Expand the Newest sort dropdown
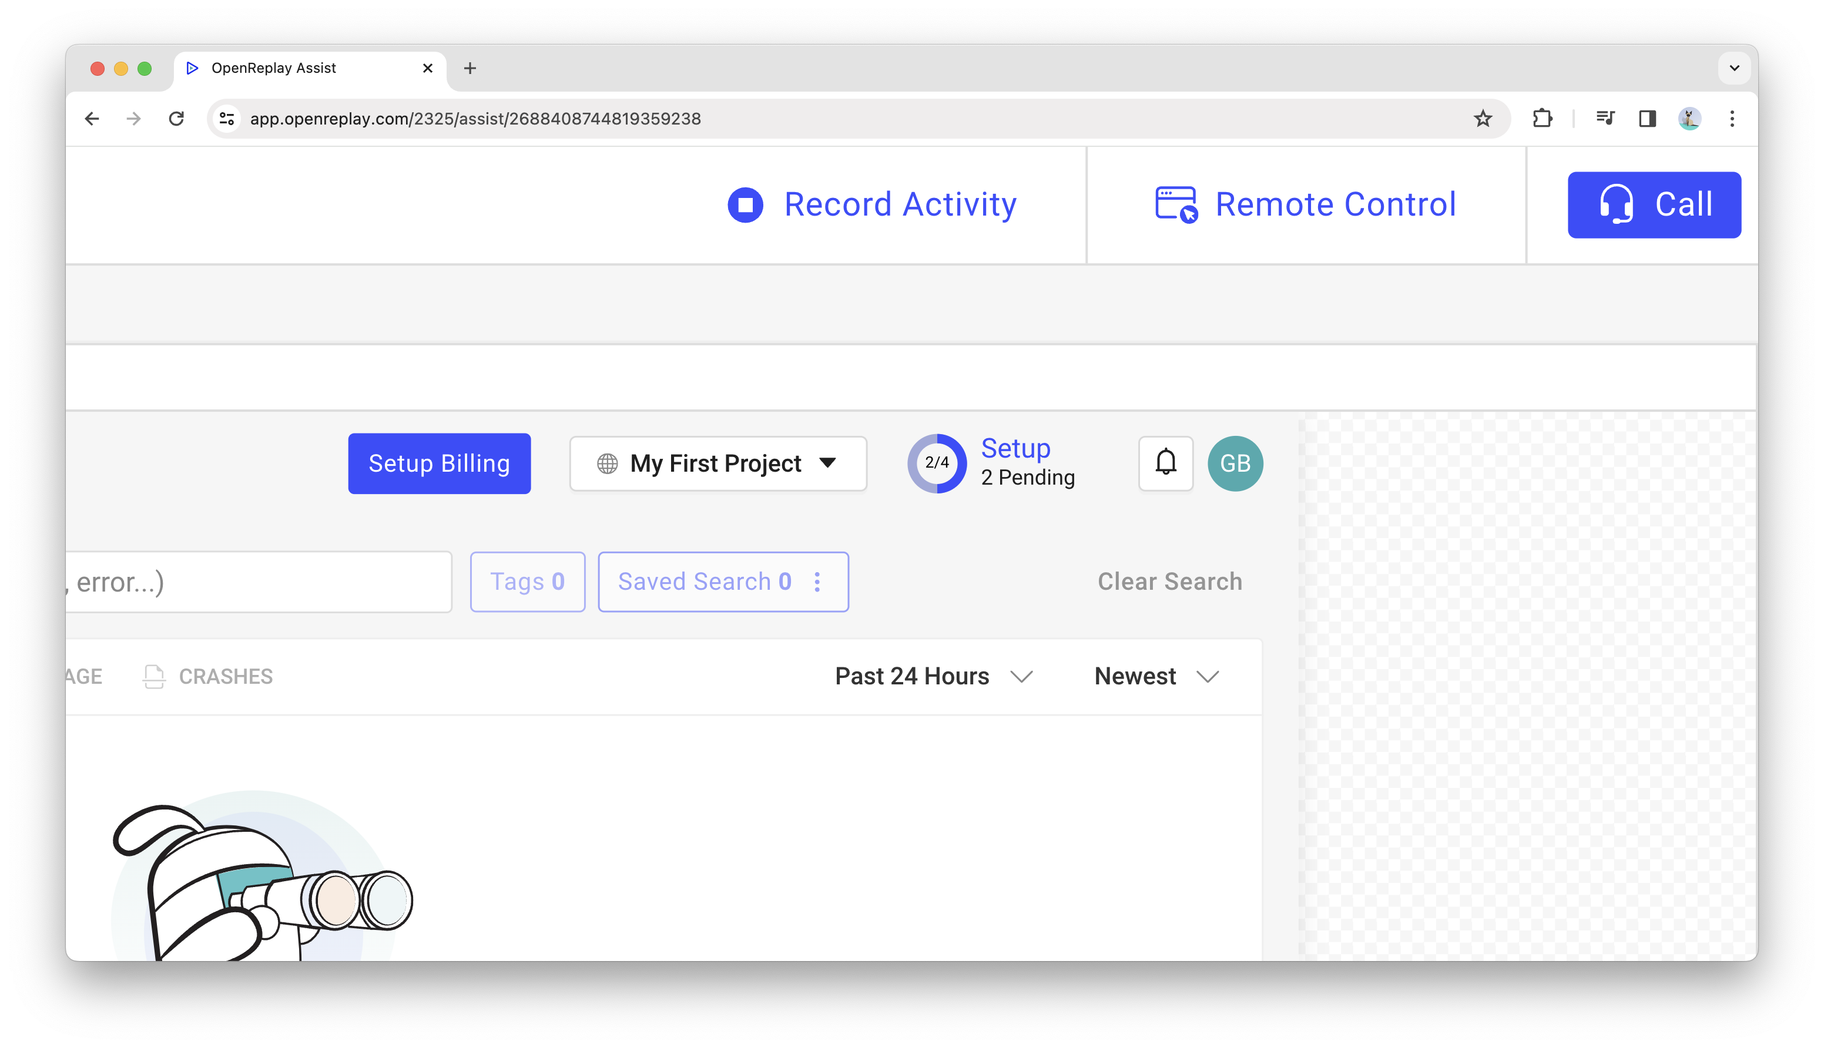This screenshot has width=1824, height=1048. 1156,677
